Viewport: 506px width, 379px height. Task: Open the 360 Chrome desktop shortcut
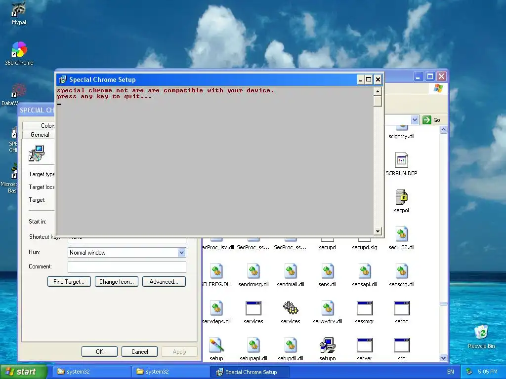point(19,53)
